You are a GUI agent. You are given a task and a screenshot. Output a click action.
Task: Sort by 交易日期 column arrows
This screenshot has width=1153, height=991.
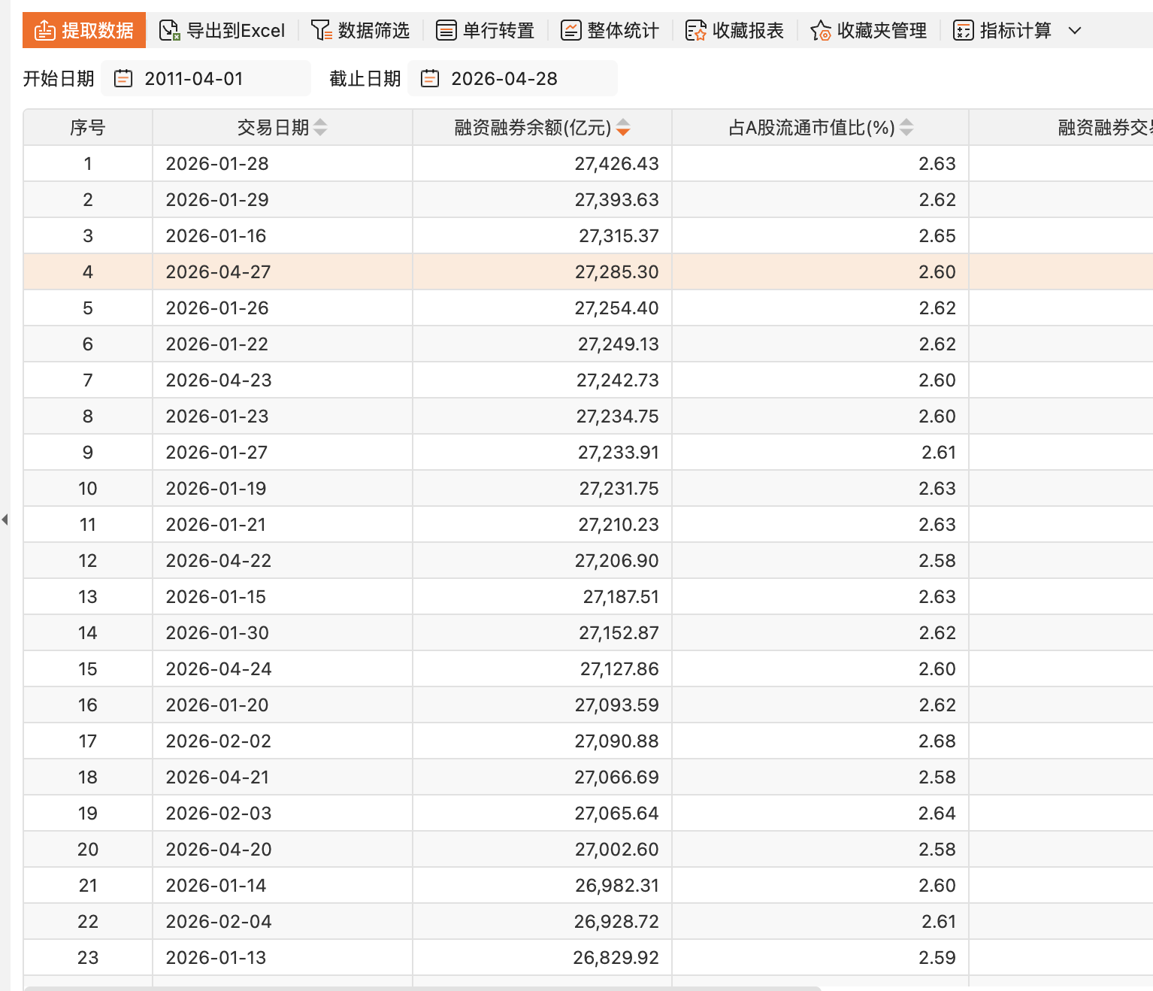pyautogui.click(x=321, y=128)
